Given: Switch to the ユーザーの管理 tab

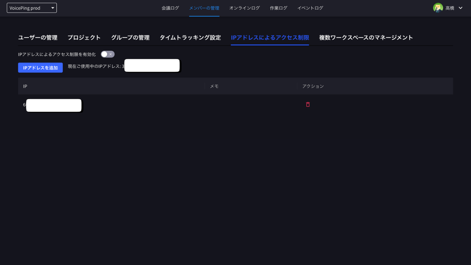Looking at the screenshot, I should pyautogui.click(x=38, y=38).
